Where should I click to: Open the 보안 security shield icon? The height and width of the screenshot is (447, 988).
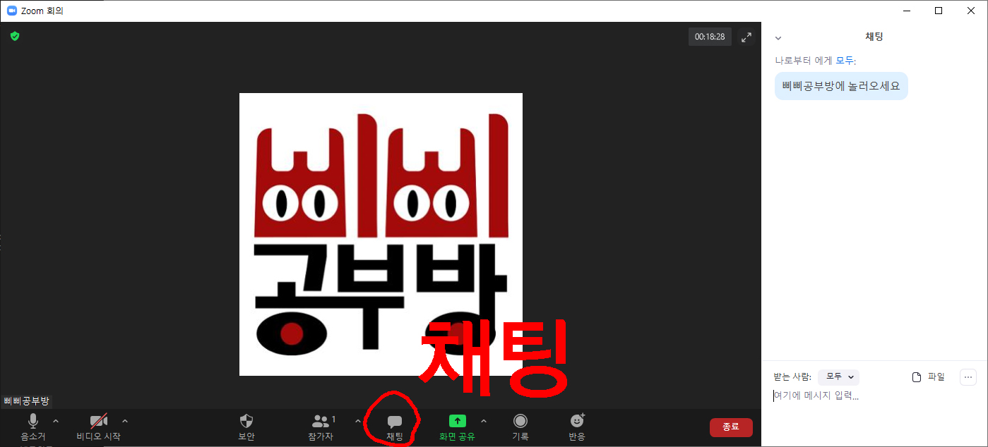[246, 421]
